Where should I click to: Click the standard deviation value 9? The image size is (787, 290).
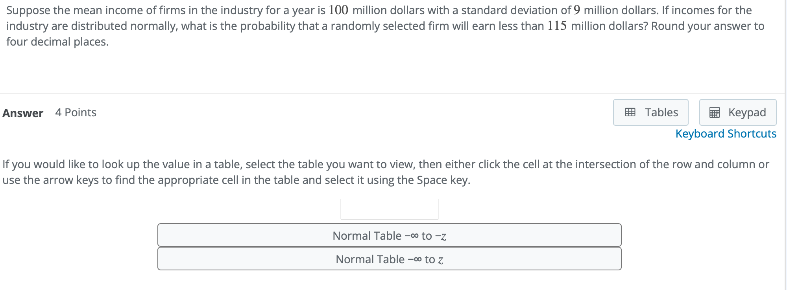pyautogui.click(x=577, y=10)
